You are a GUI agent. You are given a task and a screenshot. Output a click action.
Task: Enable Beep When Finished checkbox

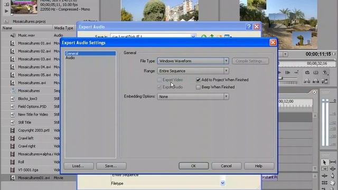[x=198, y=87]
